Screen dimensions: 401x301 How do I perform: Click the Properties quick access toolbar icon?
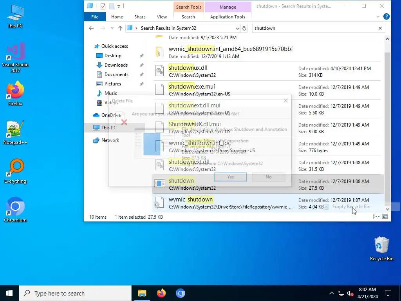(103, 6)
